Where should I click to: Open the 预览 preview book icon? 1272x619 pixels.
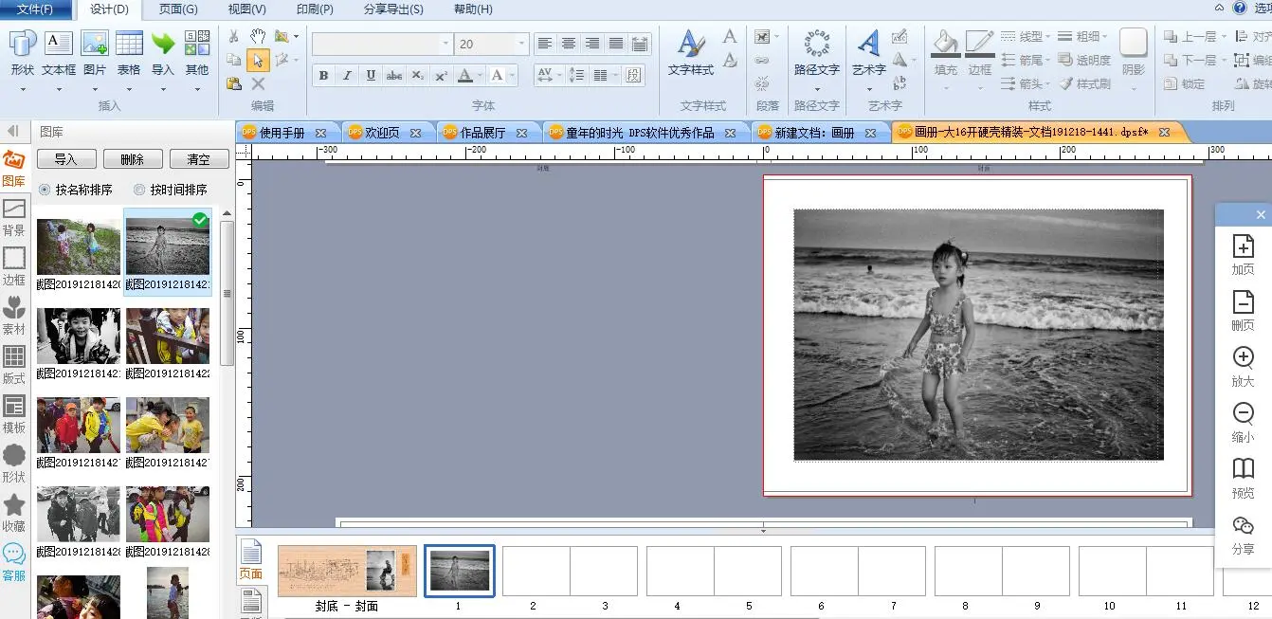(x=1243, y=469)
